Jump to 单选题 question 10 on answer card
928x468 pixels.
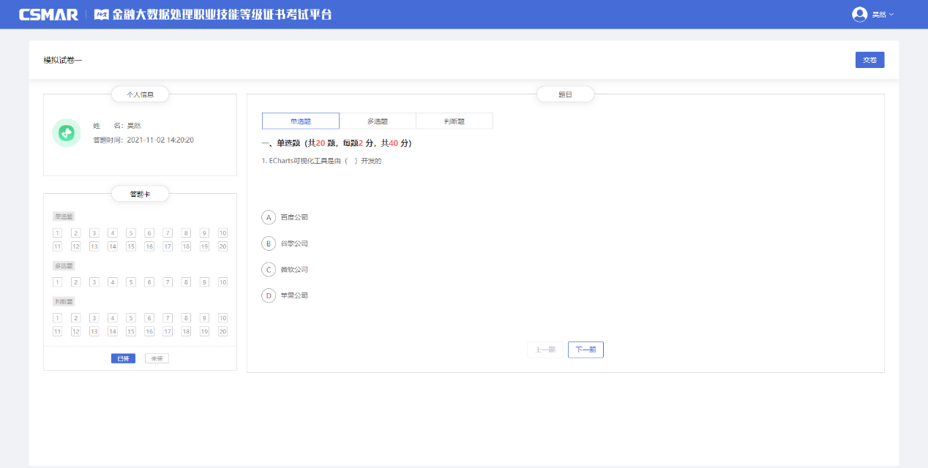click(x=222, y=233)
